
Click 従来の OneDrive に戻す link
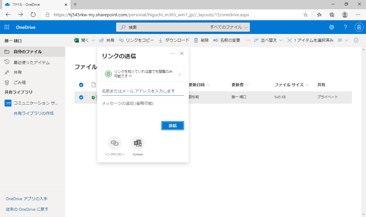(27, 209)
